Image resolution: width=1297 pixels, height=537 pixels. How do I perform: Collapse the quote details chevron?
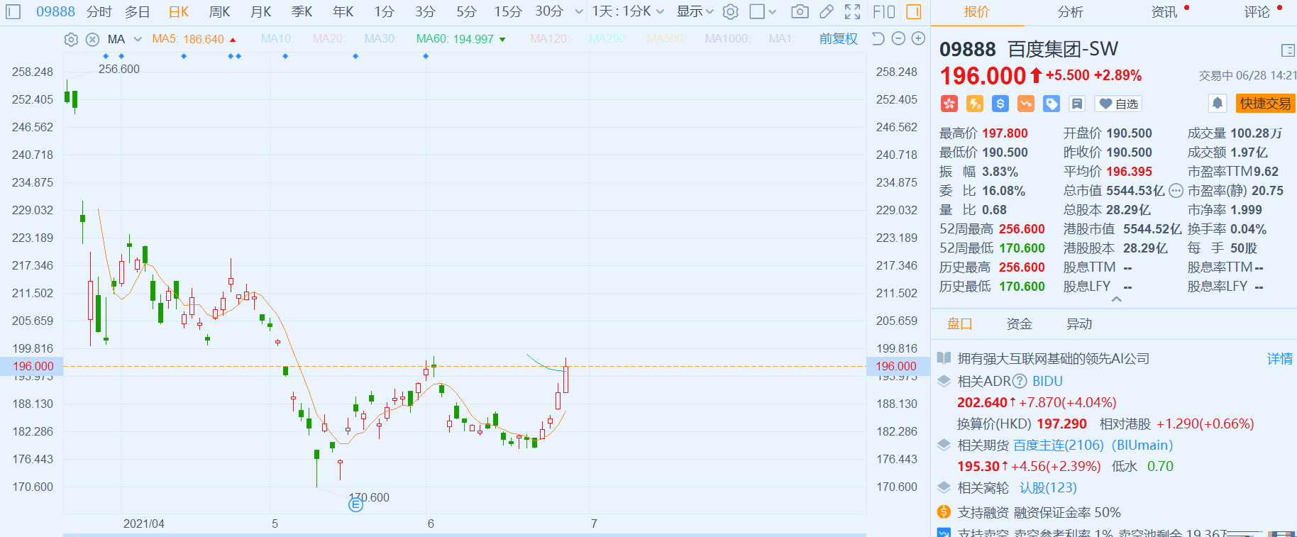(x=1117, y=299)
